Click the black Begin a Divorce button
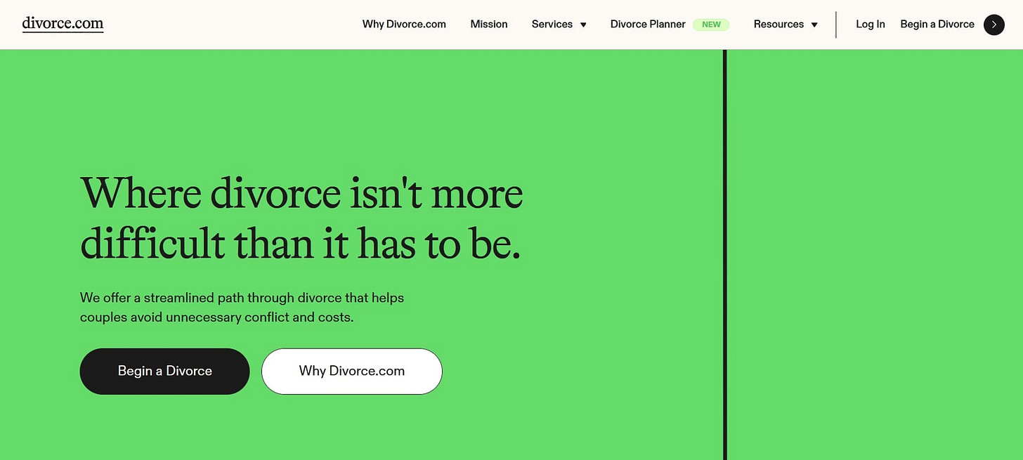Screen dimensions: 1023x460 [x=164, y=371]
